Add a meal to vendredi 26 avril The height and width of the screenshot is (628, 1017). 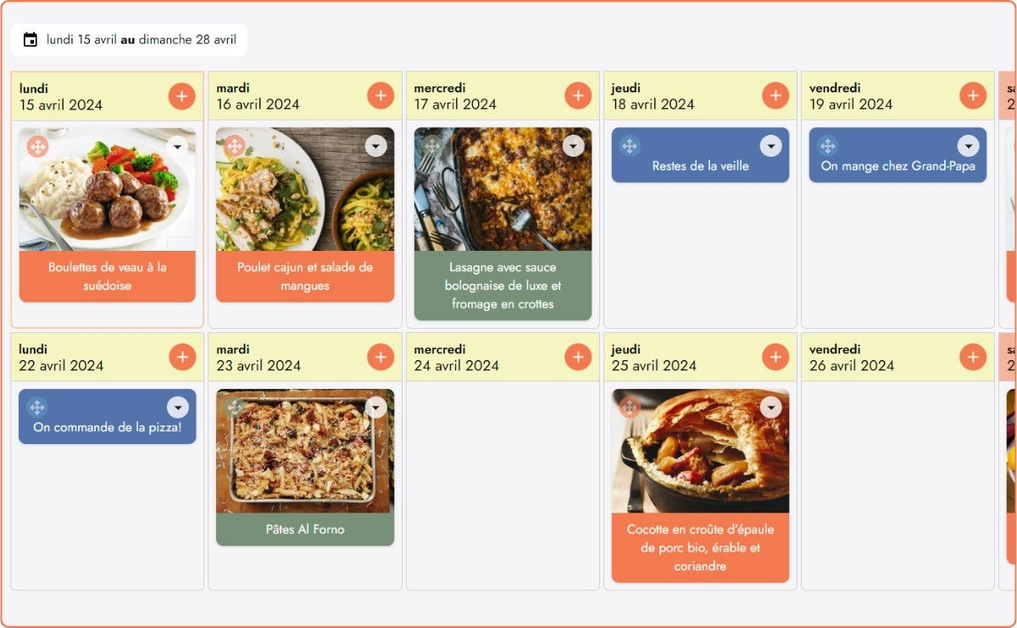[973, 357]
